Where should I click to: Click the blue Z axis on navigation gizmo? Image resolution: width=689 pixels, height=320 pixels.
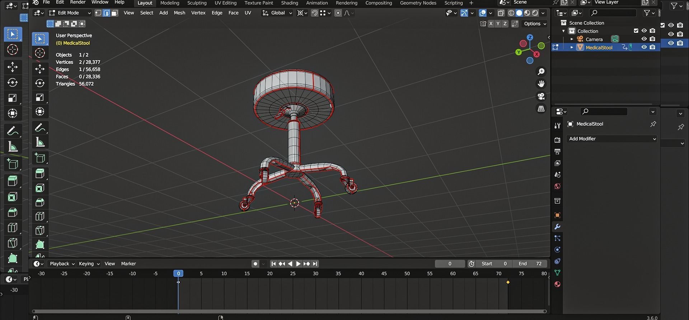(530, 37)
